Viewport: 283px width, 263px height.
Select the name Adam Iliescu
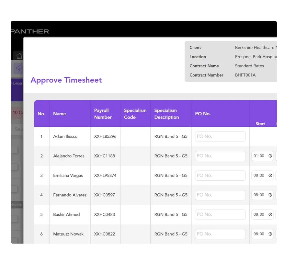click(x=65, y=136)
